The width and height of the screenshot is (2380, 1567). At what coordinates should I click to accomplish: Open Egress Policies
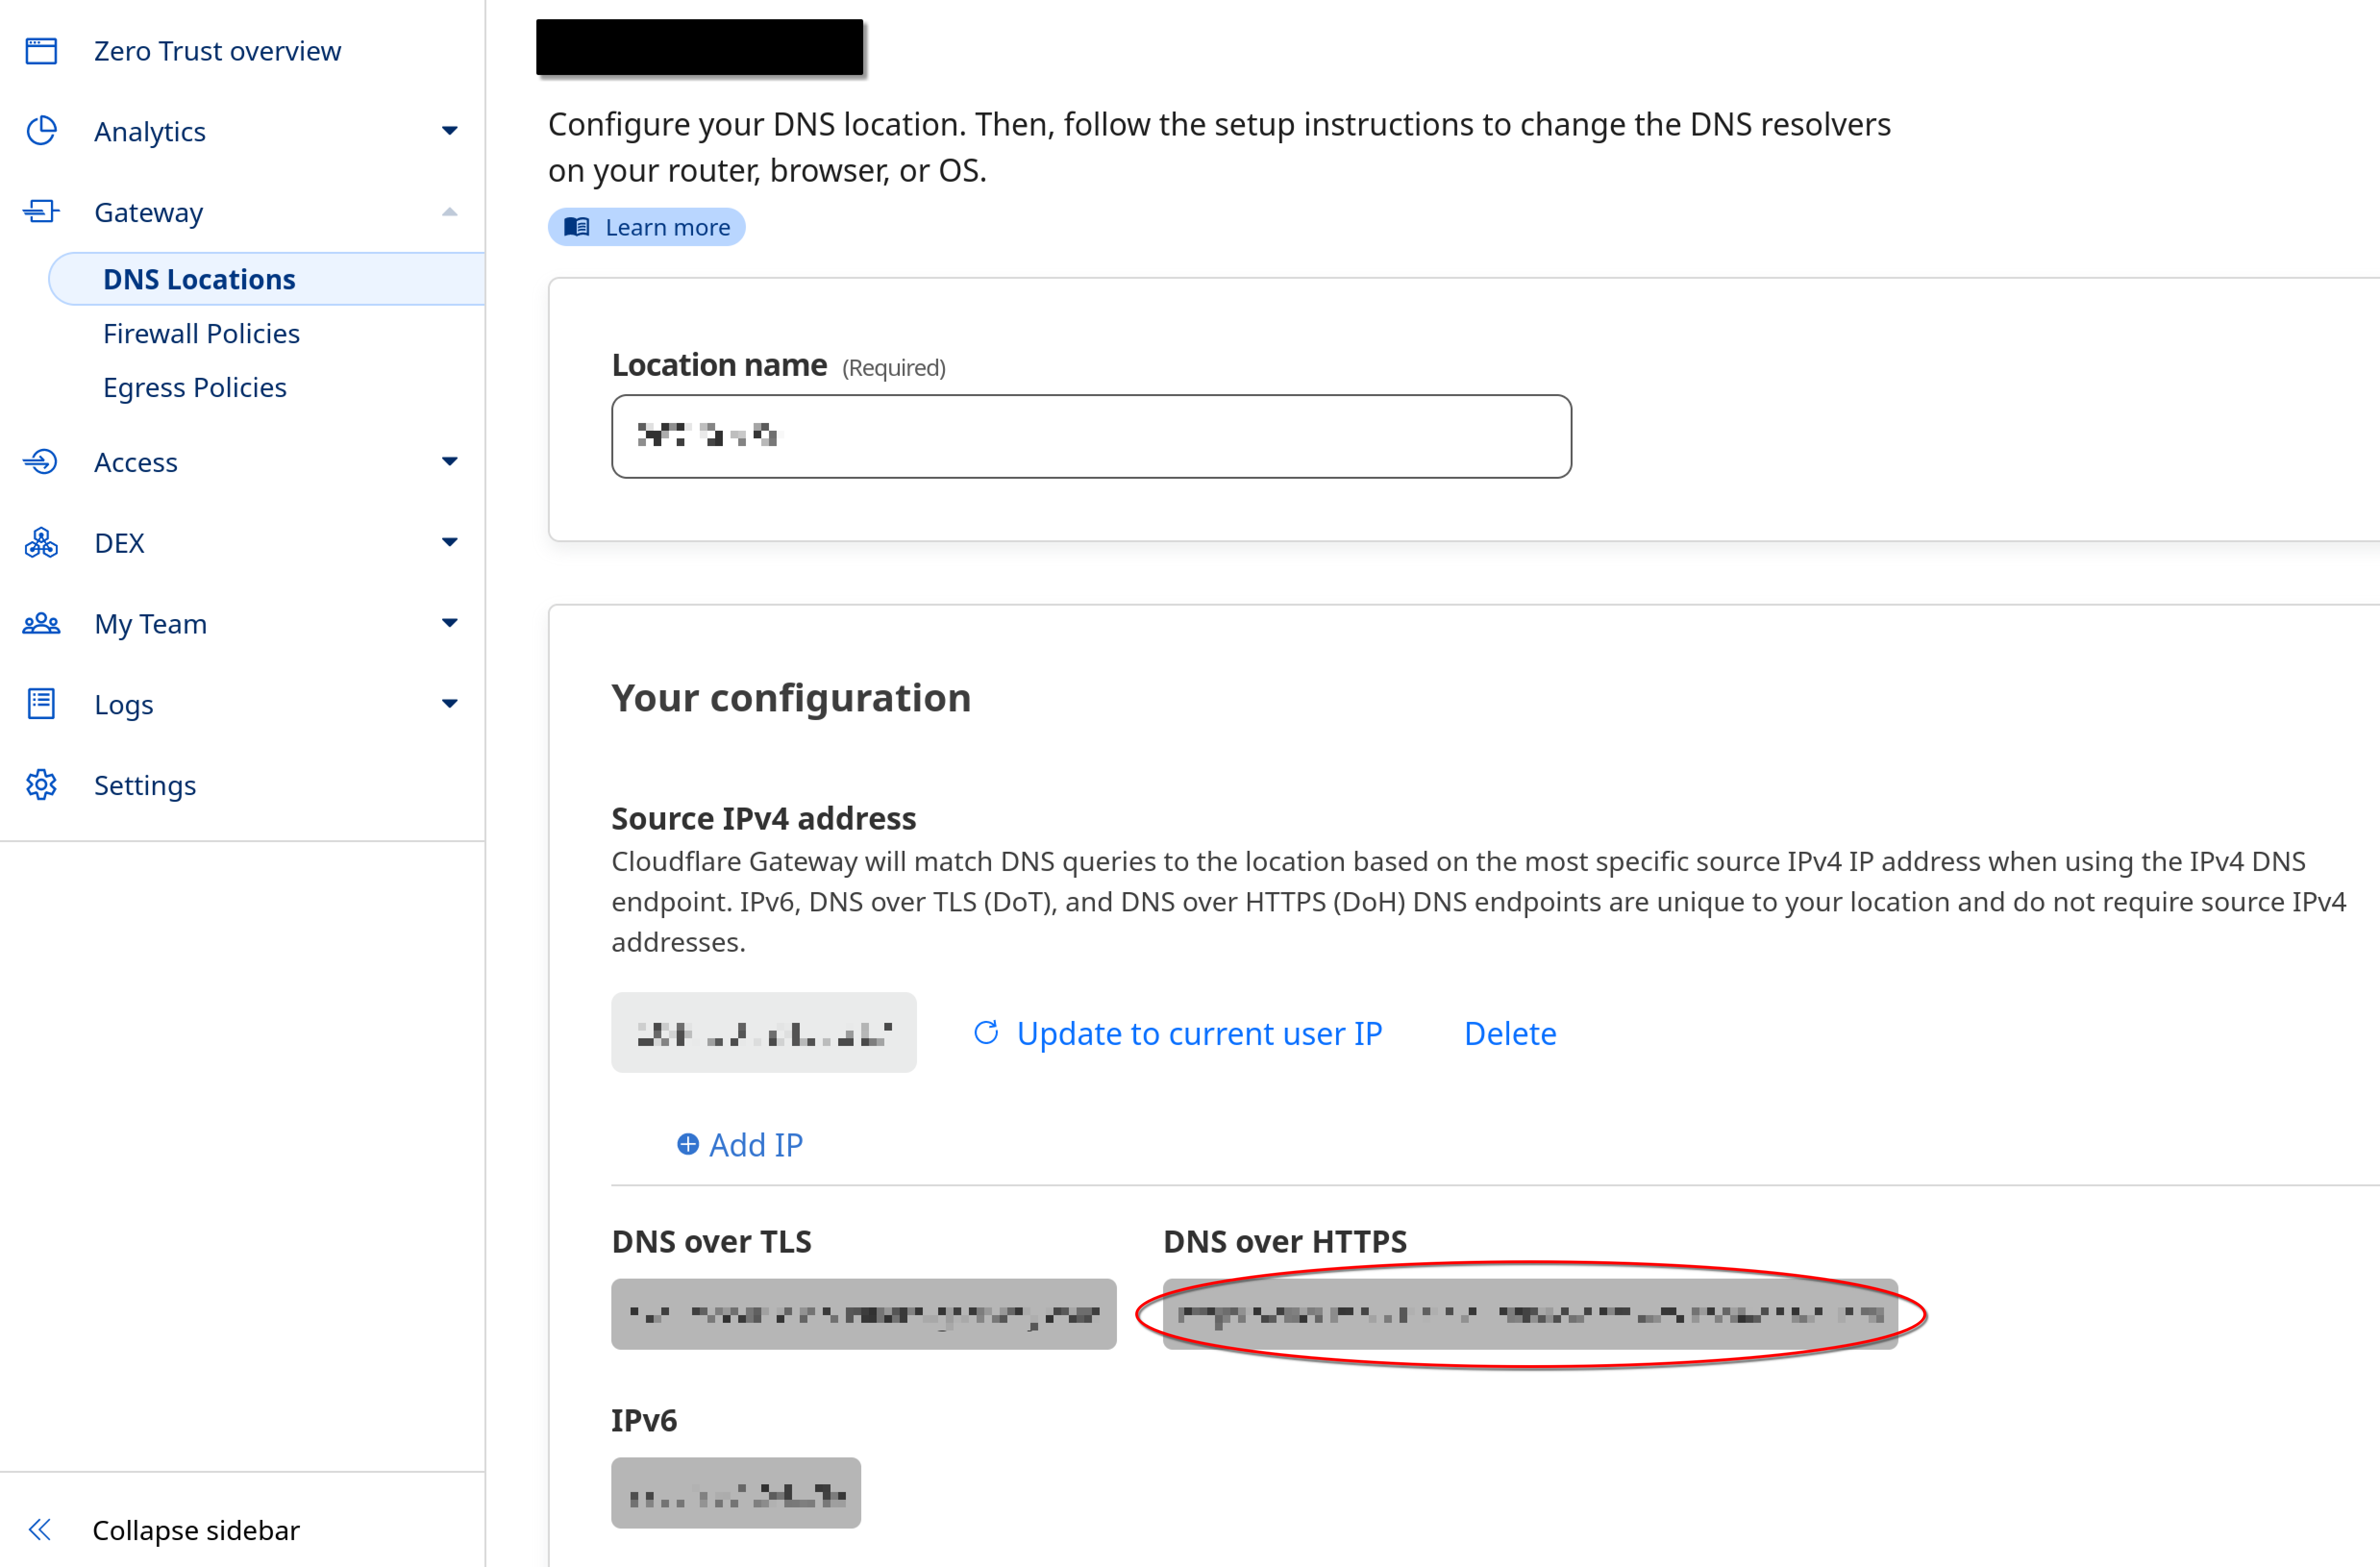[195, 387]
